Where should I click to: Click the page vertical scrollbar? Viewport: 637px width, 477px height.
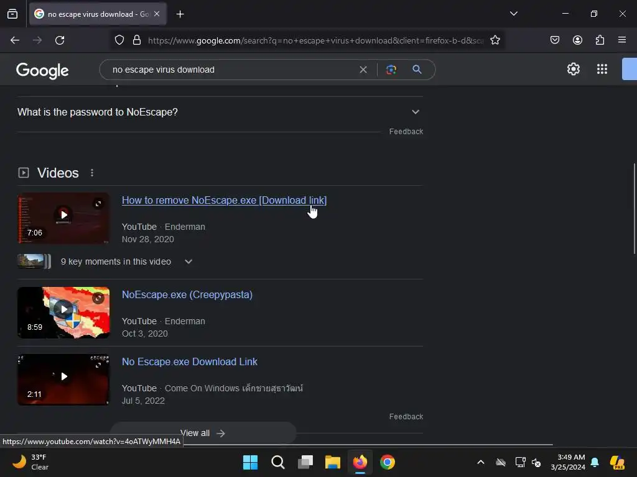pos(634,209)
